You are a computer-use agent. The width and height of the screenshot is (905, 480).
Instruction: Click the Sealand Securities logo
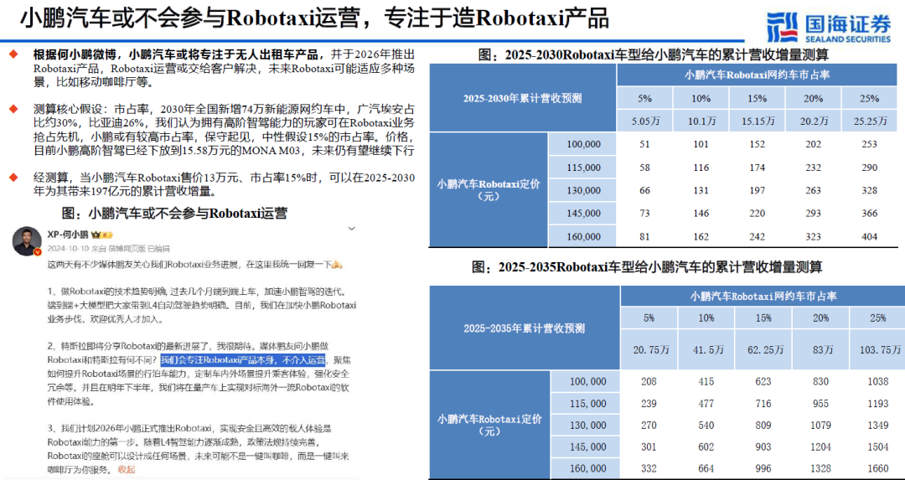coord(828,28)
